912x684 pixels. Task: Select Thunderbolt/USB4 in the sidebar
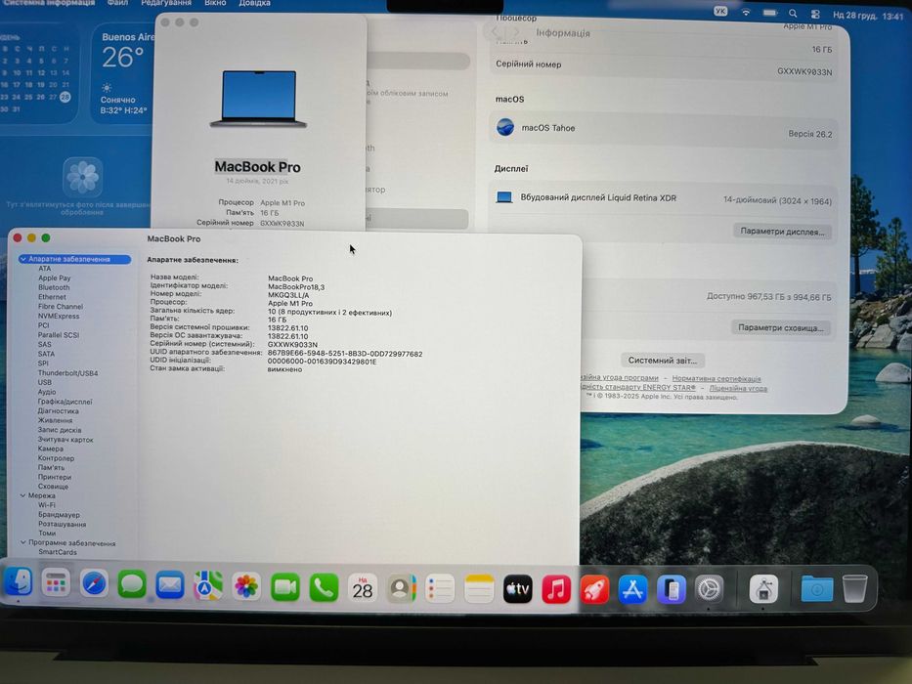click(x=67, y=373)
